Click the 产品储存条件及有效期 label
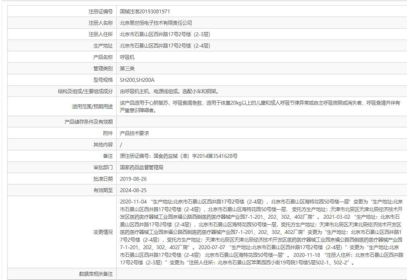 point(88,122)
